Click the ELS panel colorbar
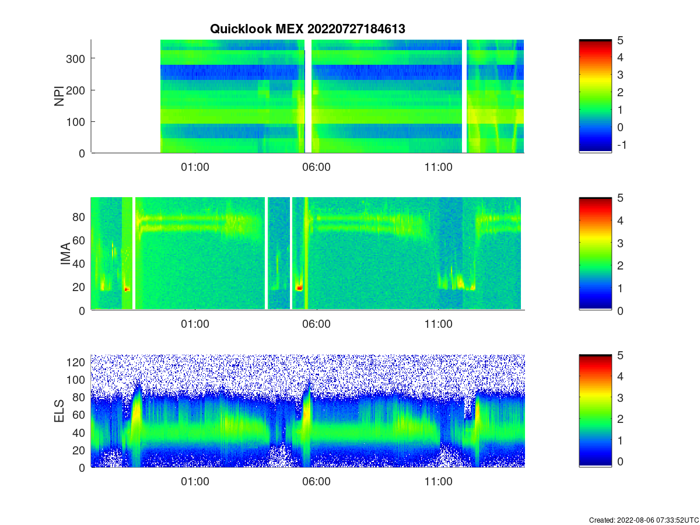Image resolution: width=700 pixels, height=525 pixels. click(x=595, y=411)
